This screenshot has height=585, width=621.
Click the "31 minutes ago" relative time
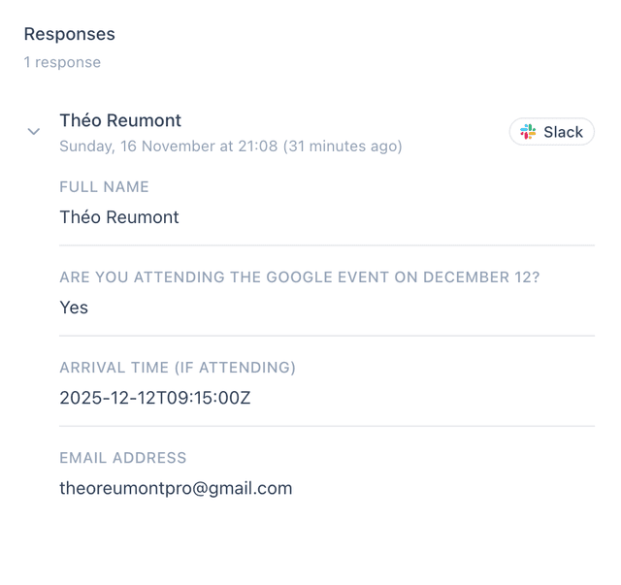pyautogui.click(x=343, y=146)
